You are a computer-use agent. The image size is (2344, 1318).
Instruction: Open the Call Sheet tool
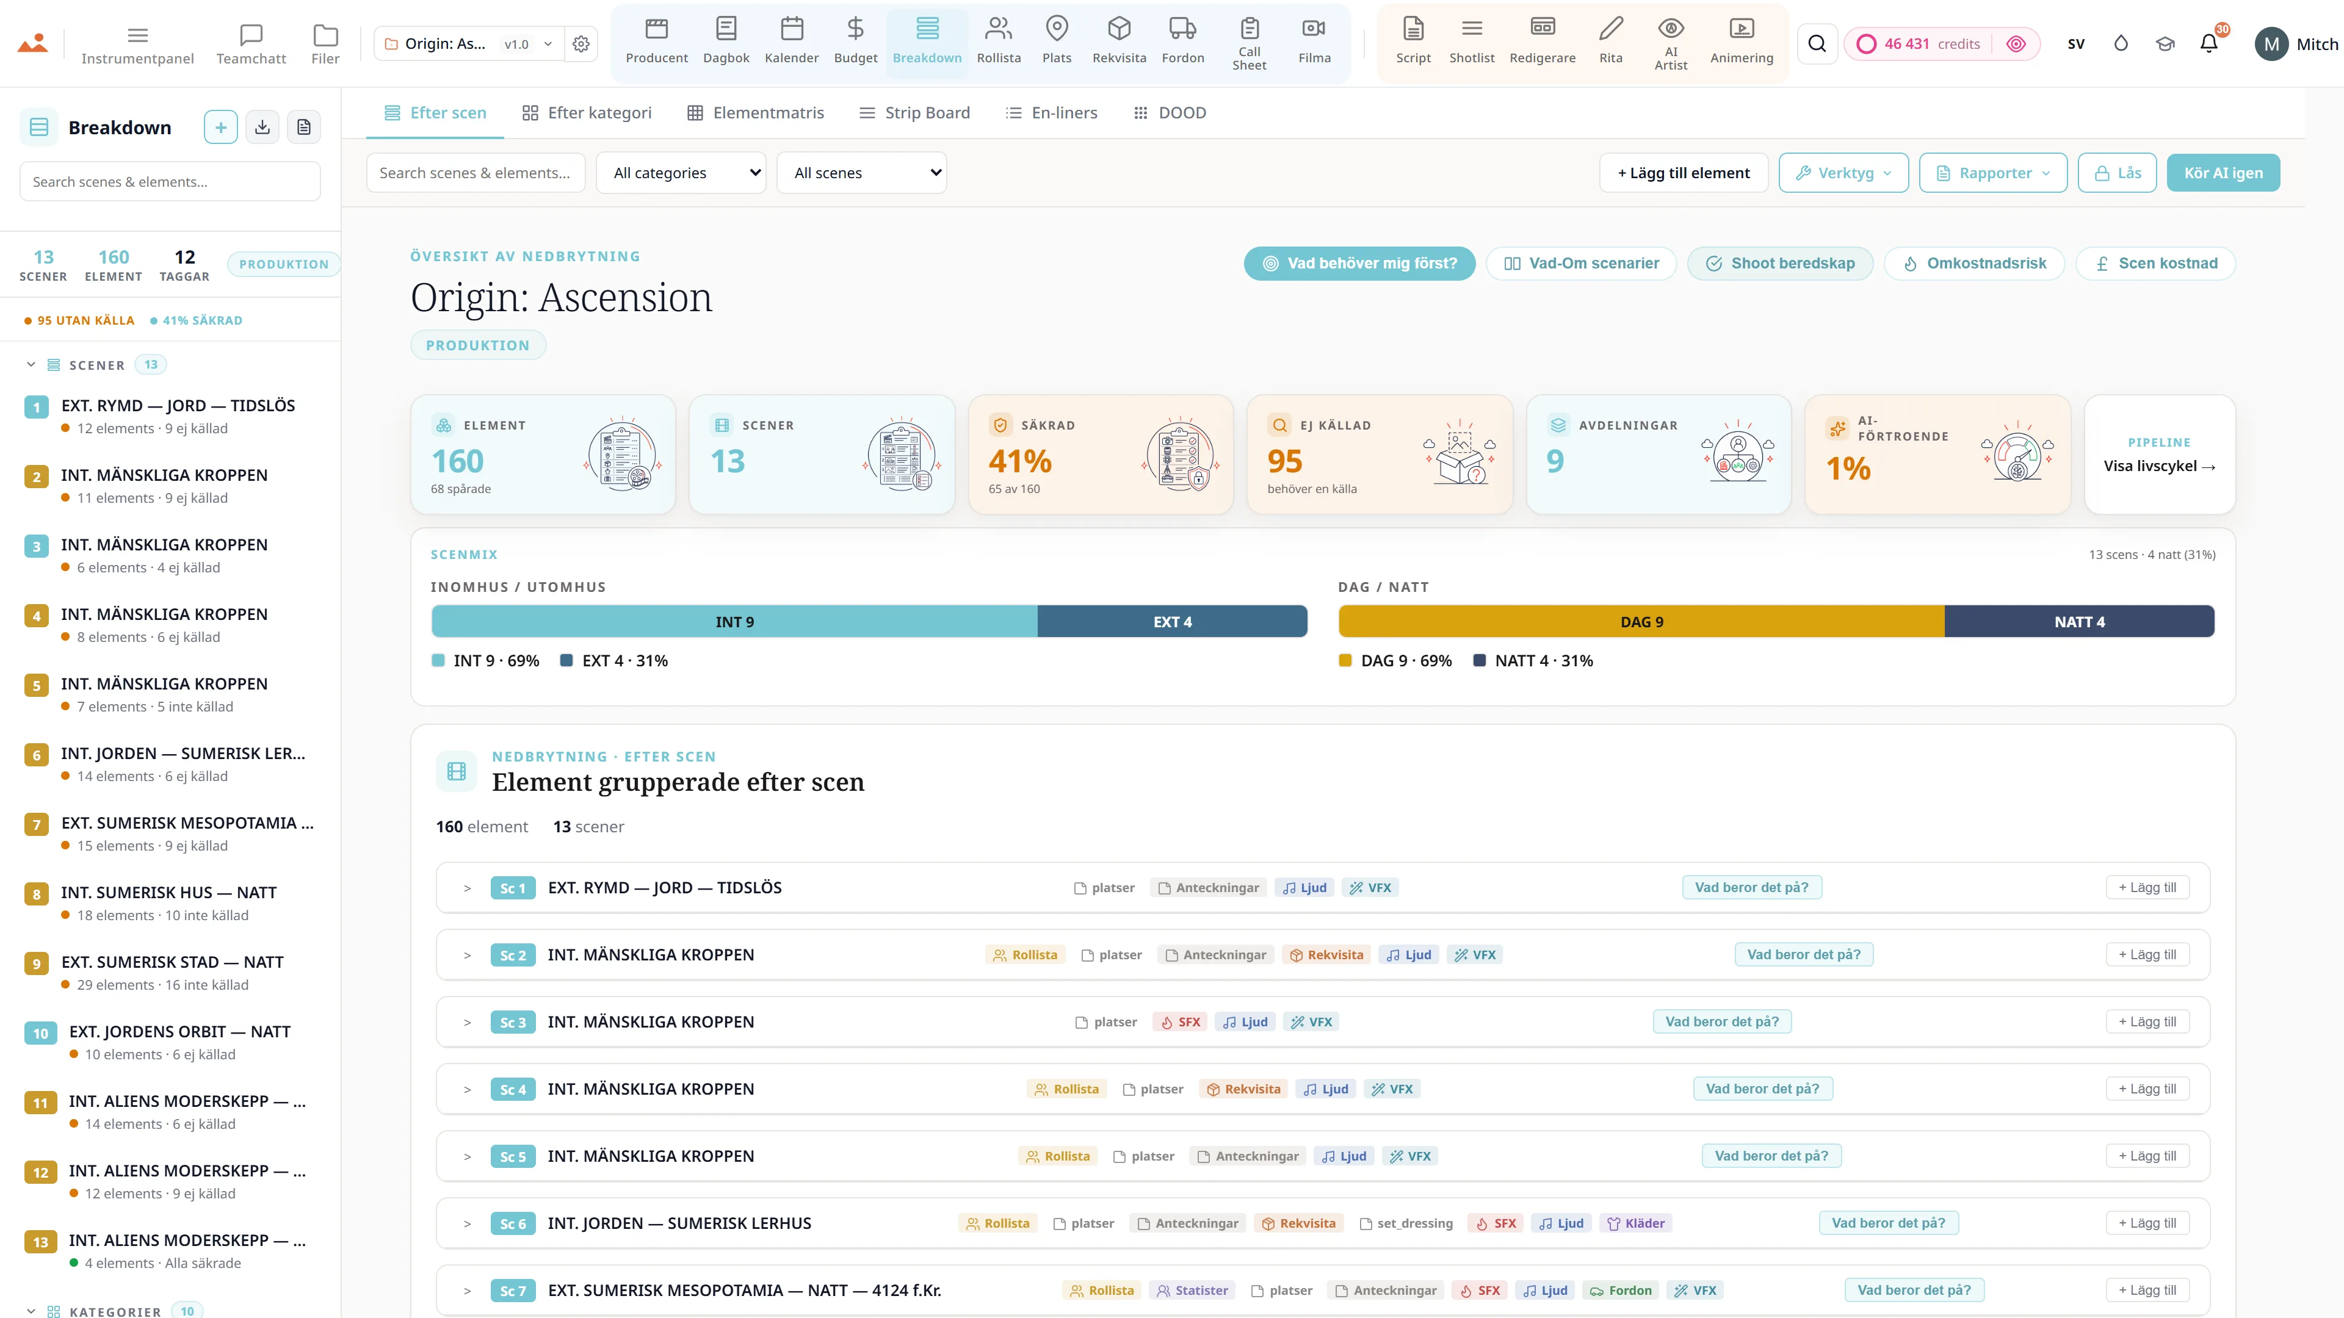coord(1250,43)
